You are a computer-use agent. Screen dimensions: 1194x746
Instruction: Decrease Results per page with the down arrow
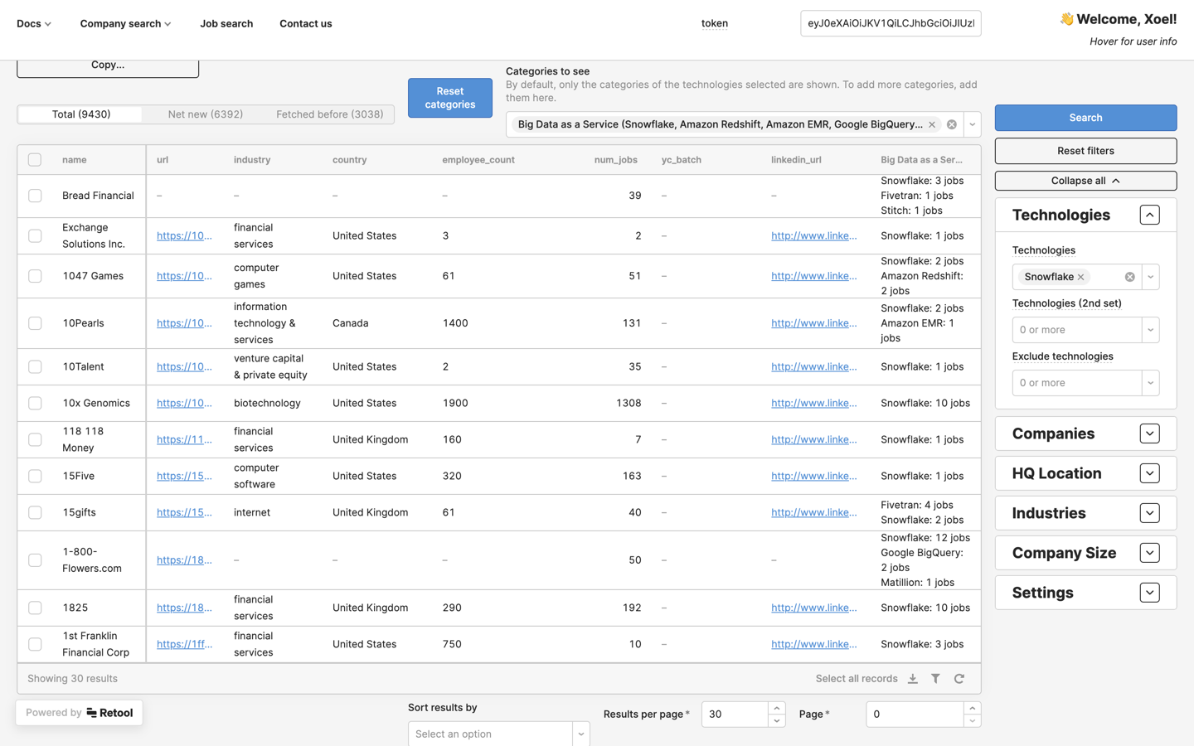(776, 721)
